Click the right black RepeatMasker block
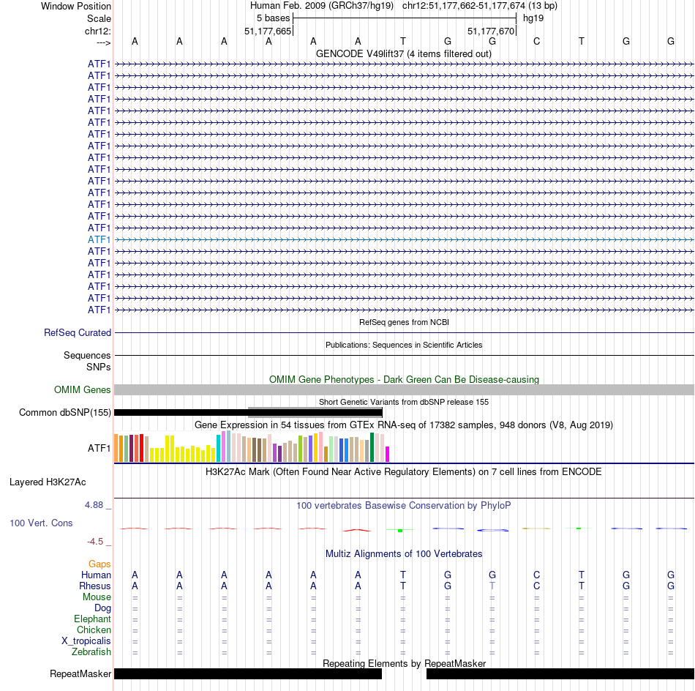695x691 pixels. (560, 673)
